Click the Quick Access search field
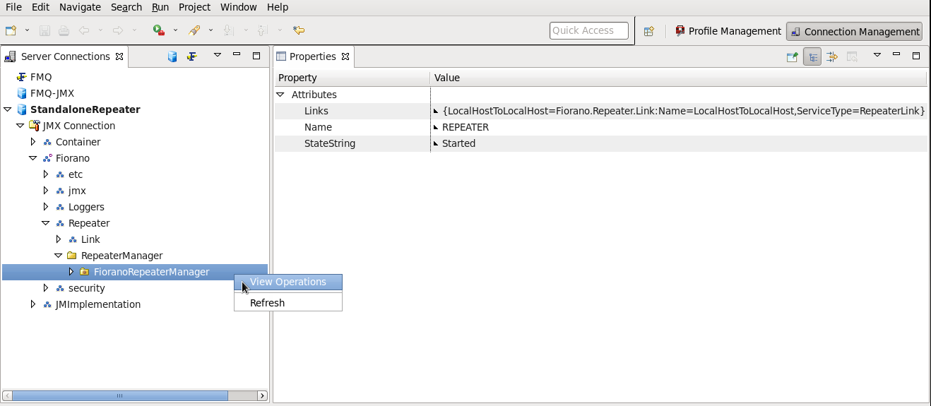This screenshot has height=406, width=931. [x=588, y=30]
